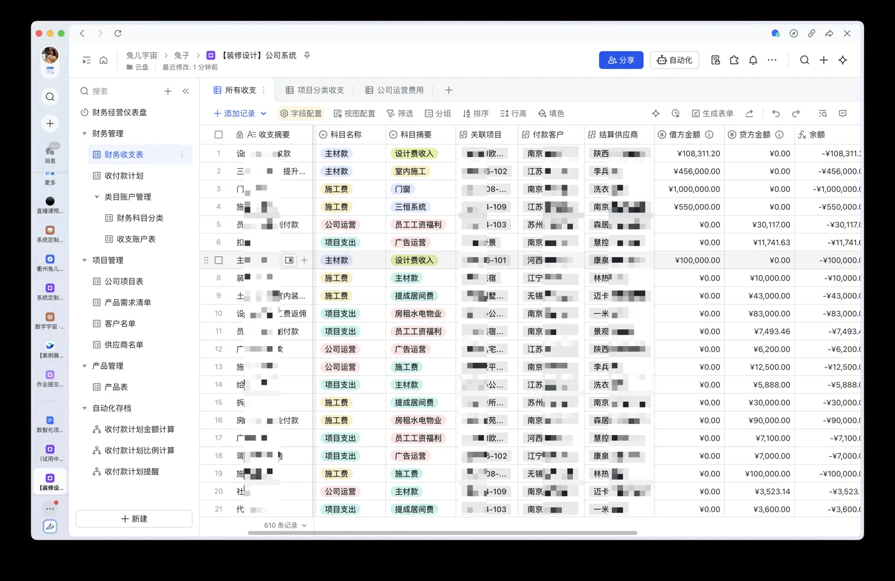Click the horizontal scrollbar below the table

pyautogui.click(x=442, y=533)
